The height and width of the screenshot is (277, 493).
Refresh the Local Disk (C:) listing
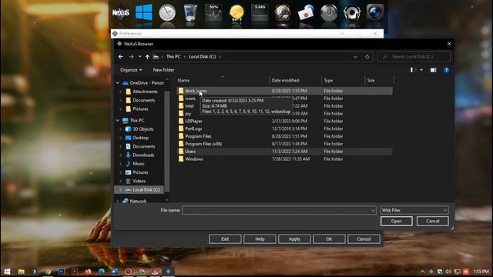(367, 57)
